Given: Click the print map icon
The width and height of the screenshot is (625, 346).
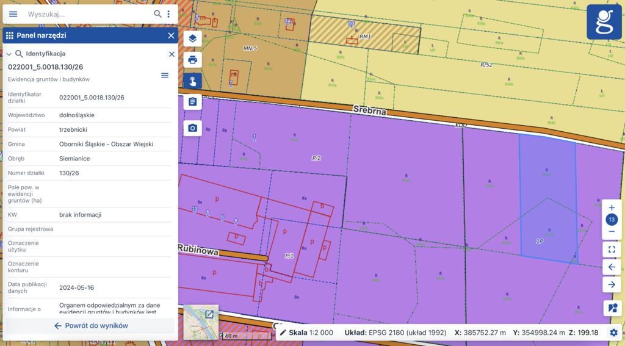Looking at the screenshot, I should pos(193,60).
